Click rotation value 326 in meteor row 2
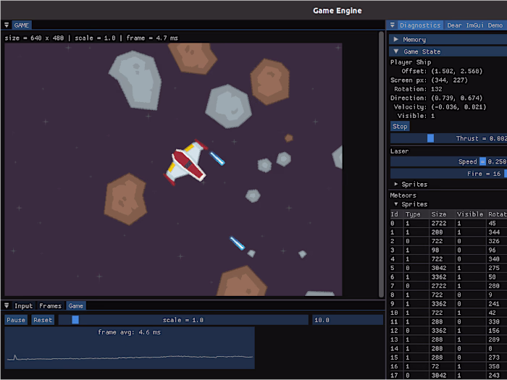This screenshot has height=380, width=507. tap(494, 241)
